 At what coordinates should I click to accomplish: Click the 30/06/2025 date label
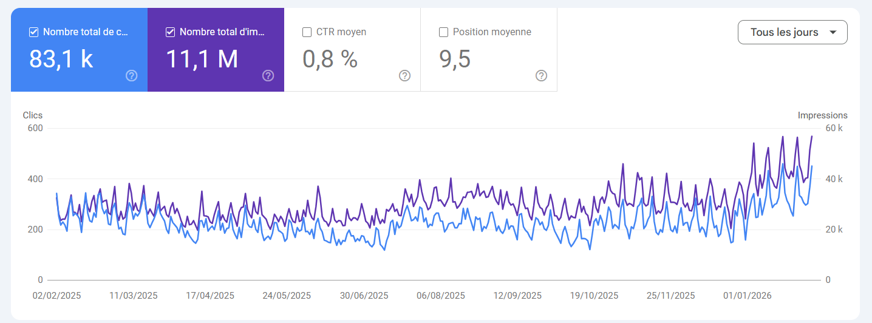coord(364,296)
